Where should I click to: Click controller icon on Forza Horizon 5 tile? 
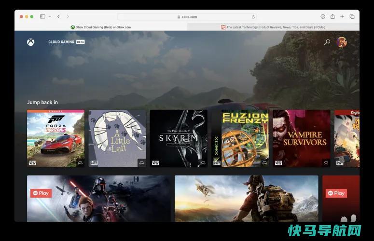[x=80, y=163]
